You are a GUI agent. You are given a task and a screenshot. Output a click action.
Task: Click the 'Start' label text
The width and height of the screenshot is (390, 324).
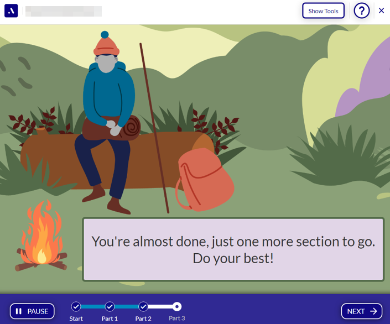point(76,318)
